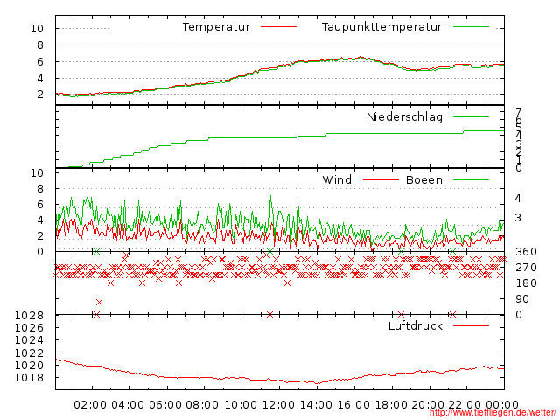Click red line sample next to Luftdruck
Viewport: 560px width, 420px height.
[471, 325]
